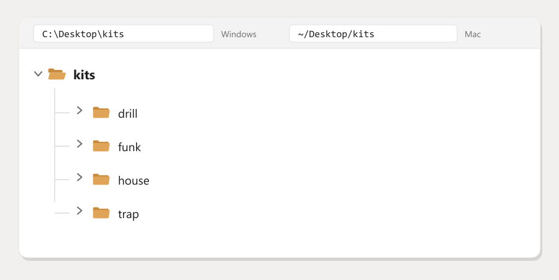559x280 pixels.
Task: Expand the drill folder chevron
Action: (80, 110)
